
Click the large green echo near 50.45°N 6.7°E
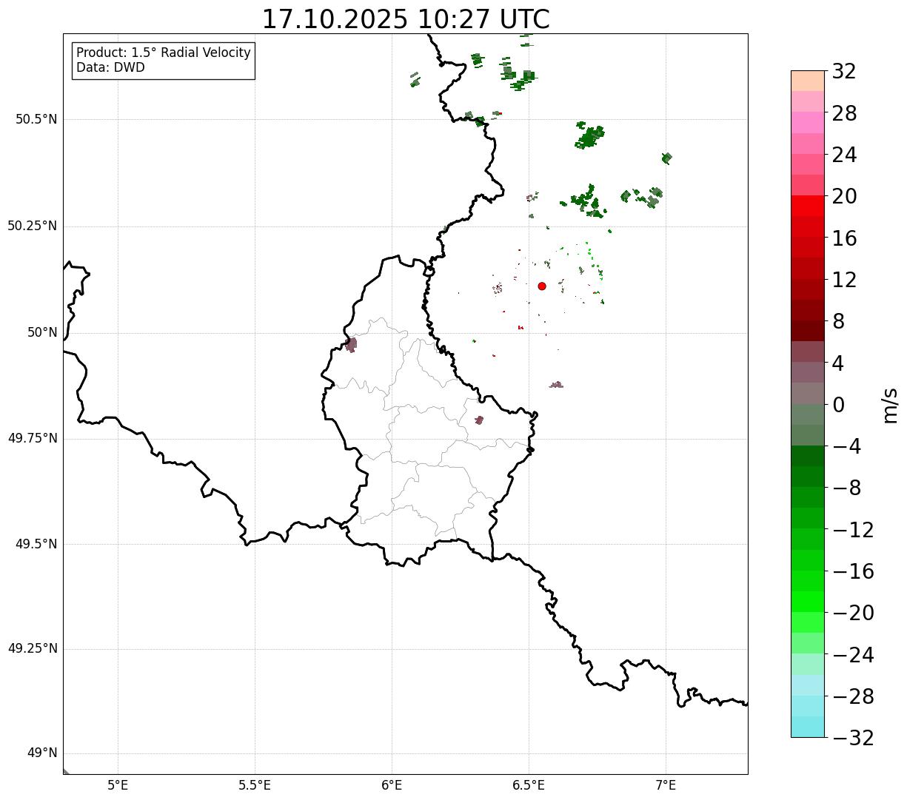pyautogui.click(x=589, y=136)
